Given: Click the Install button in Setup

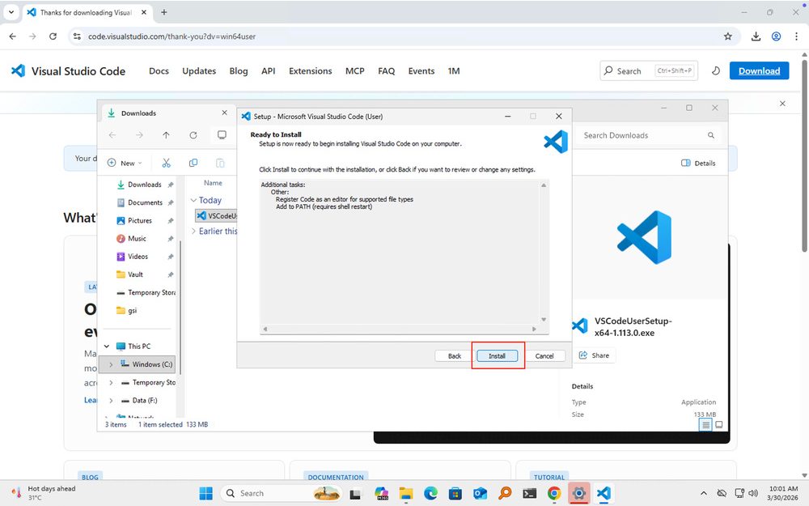Looking at the screenshot, I should click(x=497, y=356).
